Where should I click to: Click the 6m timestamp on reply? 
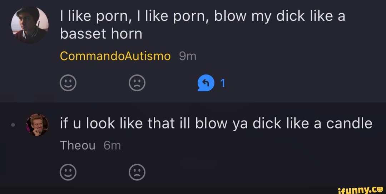click(x=112, y=146)
